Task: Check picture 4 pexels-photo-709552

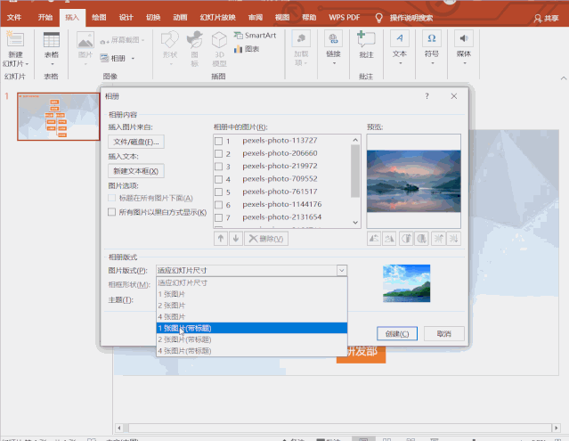Action: [218, 179]
